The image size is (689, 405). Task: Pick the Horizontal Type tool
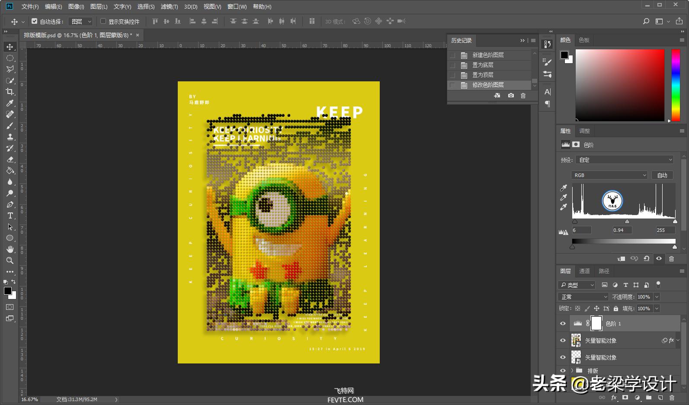pyautogui.click(x=10, y=215)
